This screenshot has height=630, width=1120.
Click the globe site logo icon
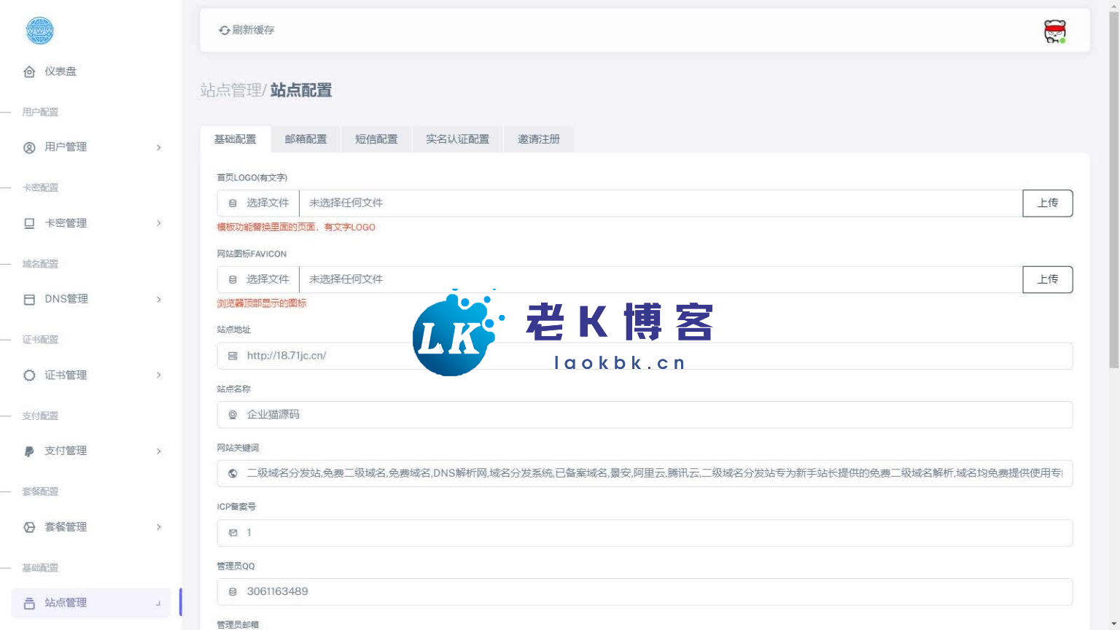pos(39,31)
